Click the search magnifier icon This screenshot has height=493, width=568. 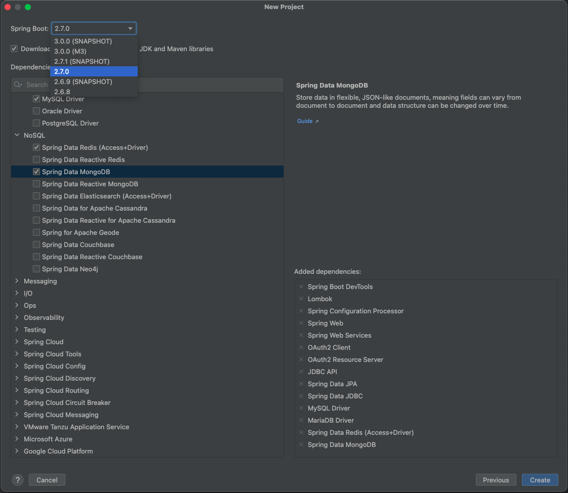pyautogui.click(x=18, y=85)
